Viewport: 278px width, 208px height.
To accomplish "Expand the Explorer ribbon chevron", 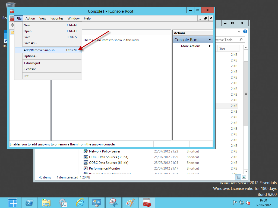I will (x=239, y=31).
